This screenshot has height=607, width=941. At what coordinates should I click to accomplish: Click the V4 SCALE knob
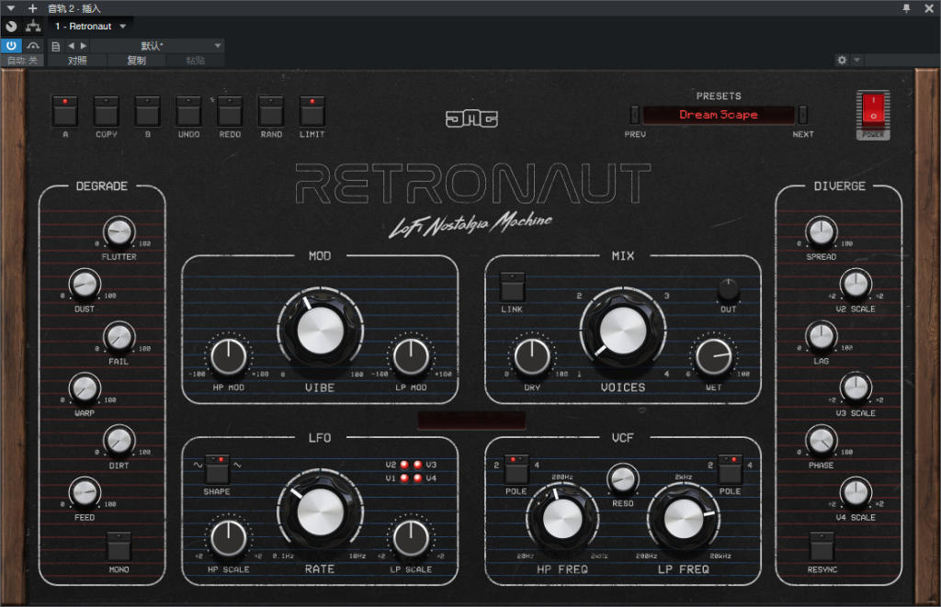click(x=856, y=492)
